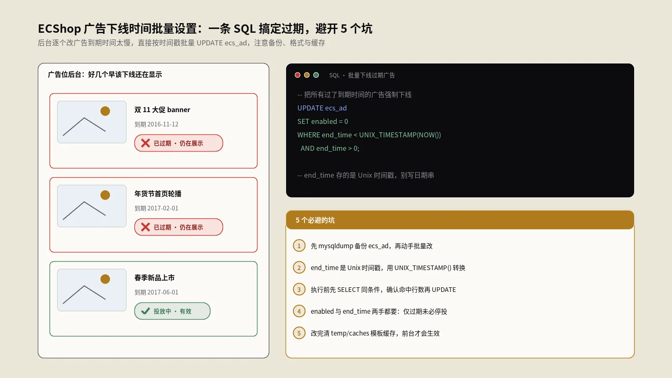Click the subtitle 后台逐个改广告到期时间太慢
672x378 pixels.
(x=181, y=43)
